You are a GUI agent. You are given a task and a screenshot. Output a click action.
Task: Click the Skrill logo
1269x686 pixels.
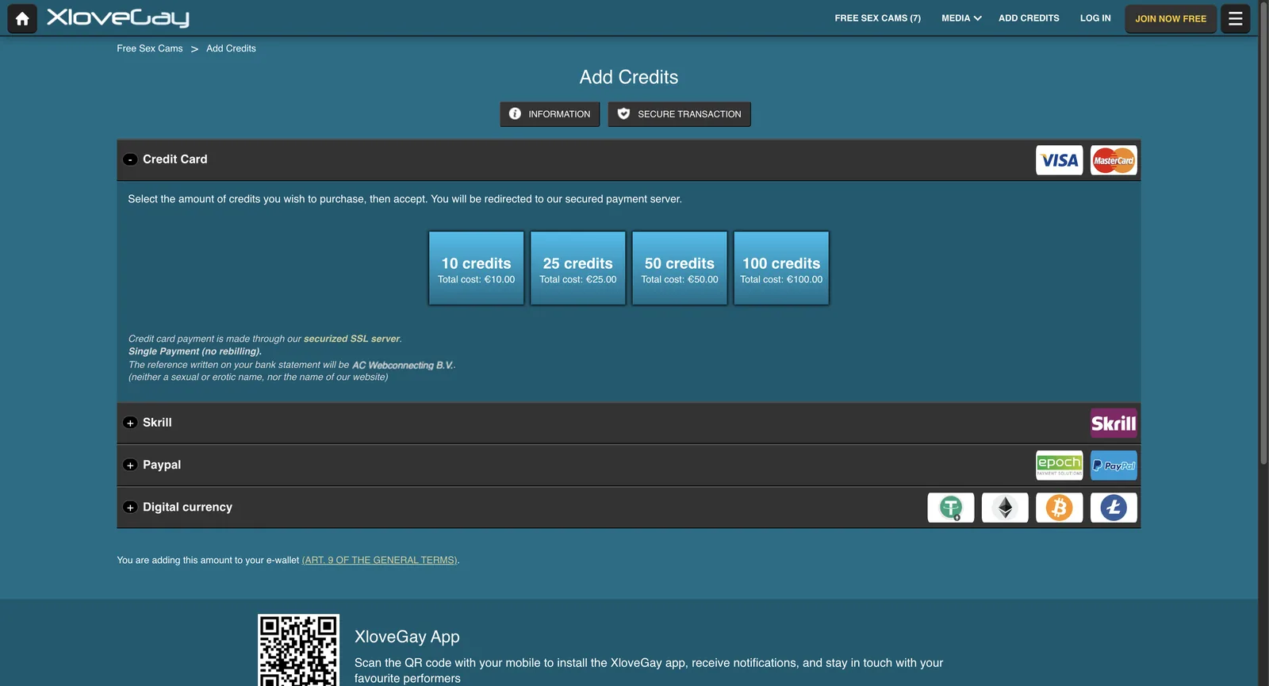point(1114,423)
